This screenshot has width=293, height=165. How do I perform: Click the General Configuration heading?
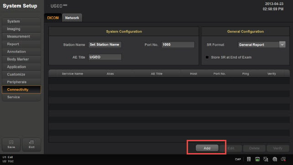coord(246,32)
